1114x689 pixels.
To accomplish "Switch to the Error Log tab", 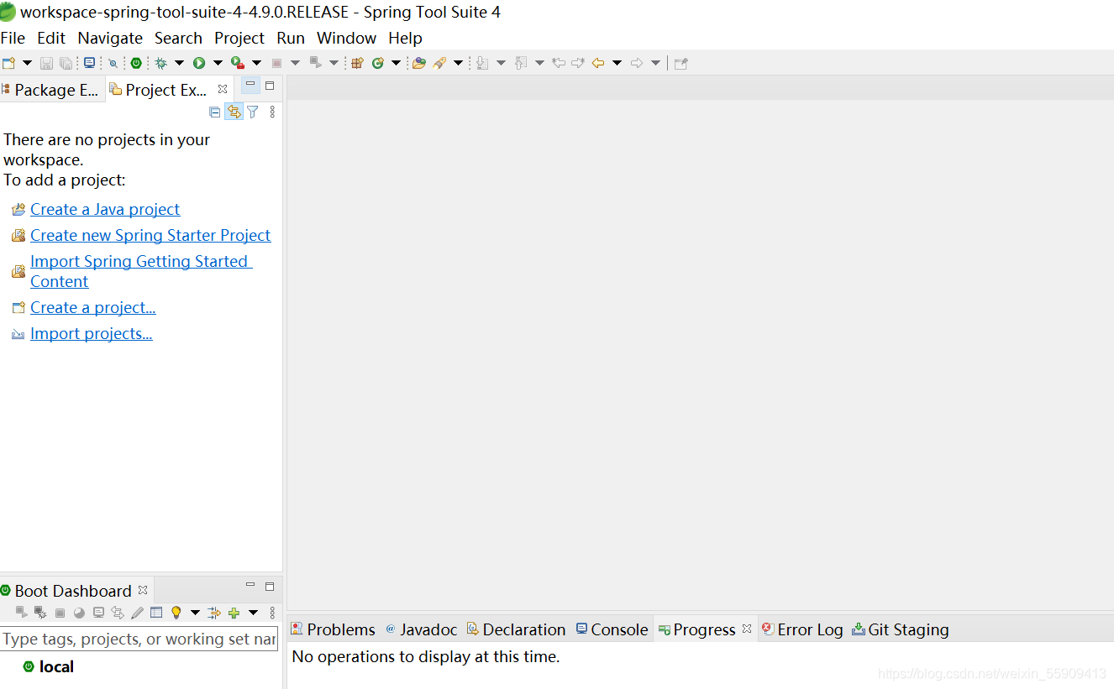I will (x=802, y=629).
